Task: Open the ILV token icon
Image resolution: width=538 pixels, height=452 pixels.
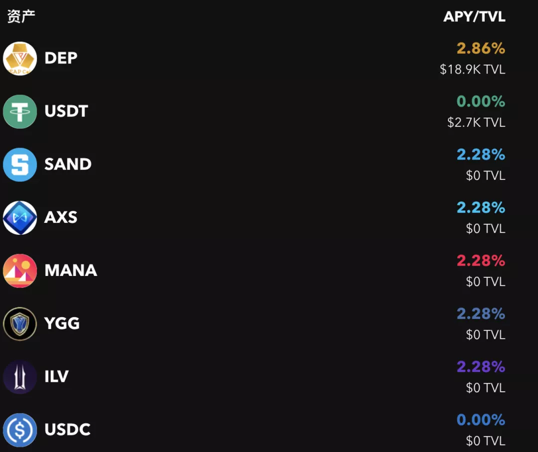Action: click(x=20, y=377)
